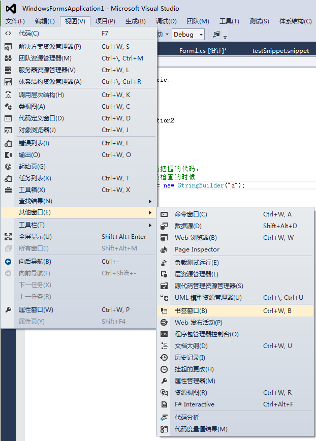Select 层资源管理器(L) menu entry
This screenshot has height=441, width=316.
[x=235, y=274]
